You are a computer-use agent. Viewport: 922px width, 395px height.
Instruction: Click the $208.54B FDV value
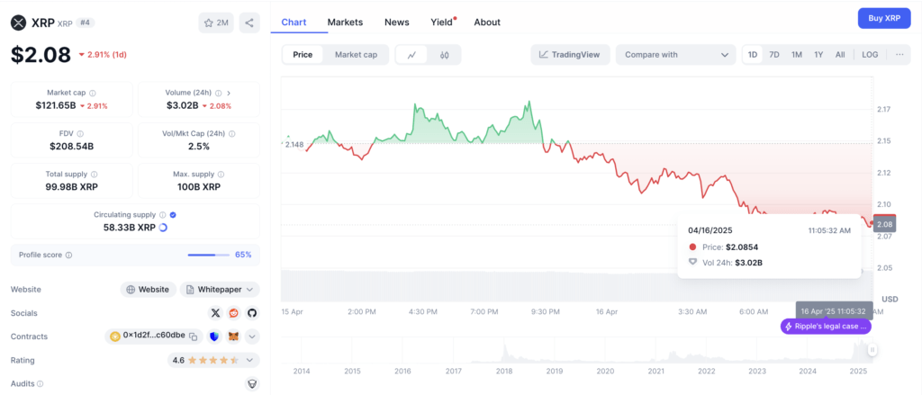[72, 147]
